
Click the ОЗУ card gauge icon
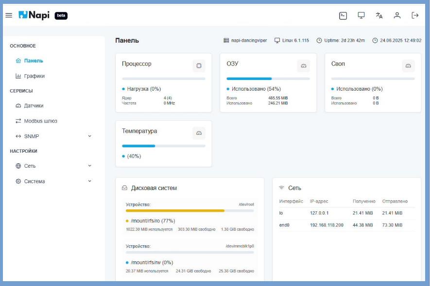(x=303, y=65)
